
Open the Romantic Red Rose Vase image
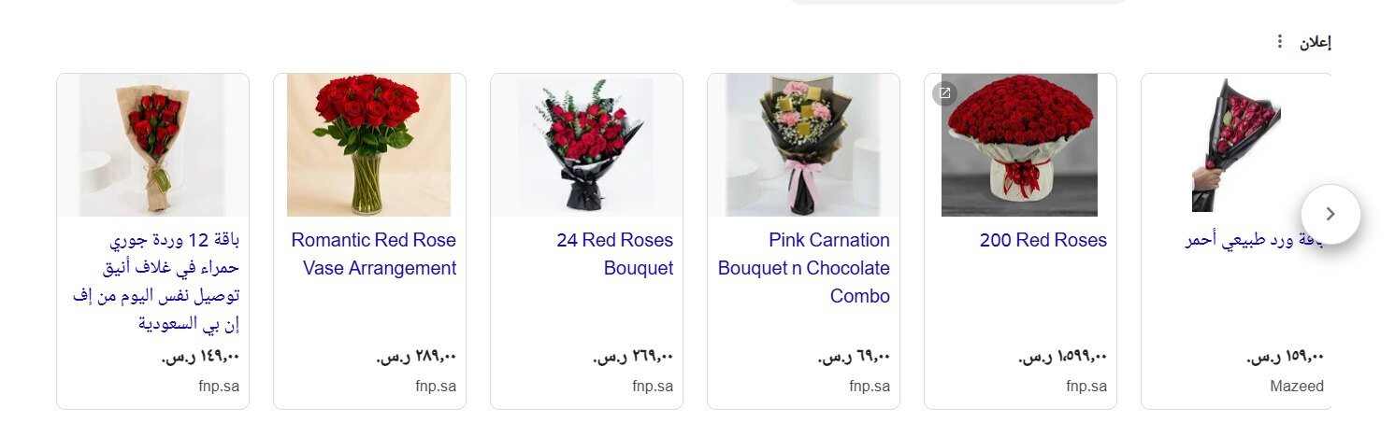pyautogui.click(x=368, y=145)
